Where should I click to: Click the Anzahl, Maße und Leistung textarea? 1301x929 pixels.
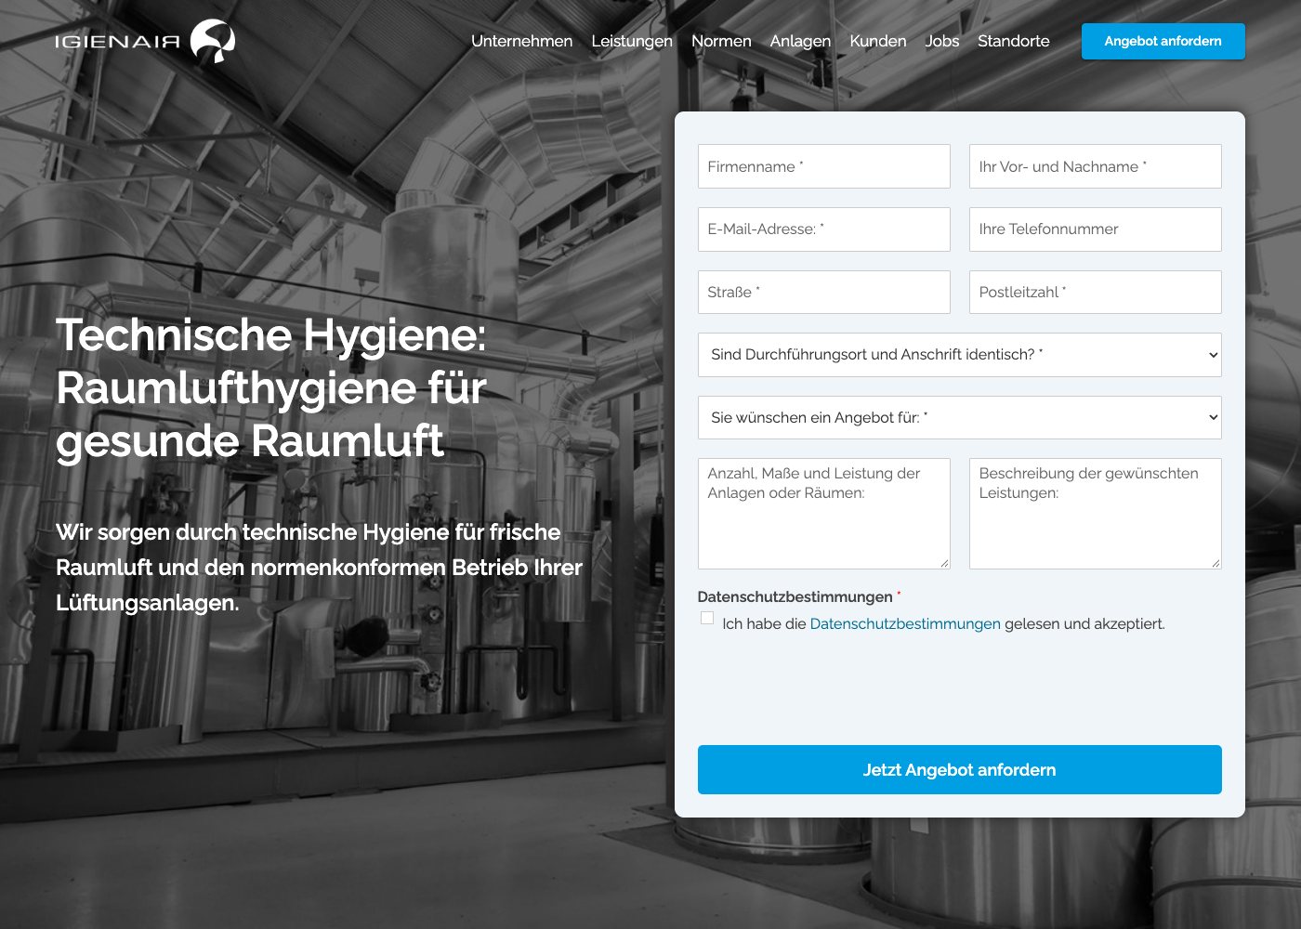824,514
